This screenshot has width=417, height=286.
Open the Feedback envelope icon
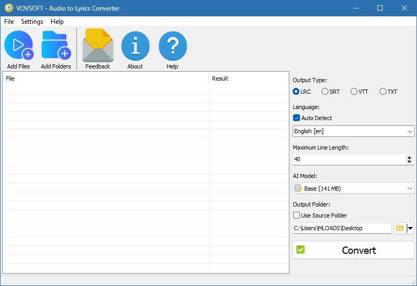tap(98, 45)
